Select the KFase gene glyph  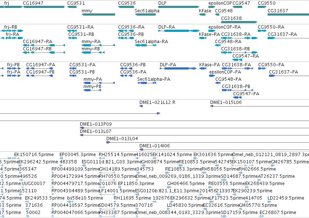coord(202,14)
